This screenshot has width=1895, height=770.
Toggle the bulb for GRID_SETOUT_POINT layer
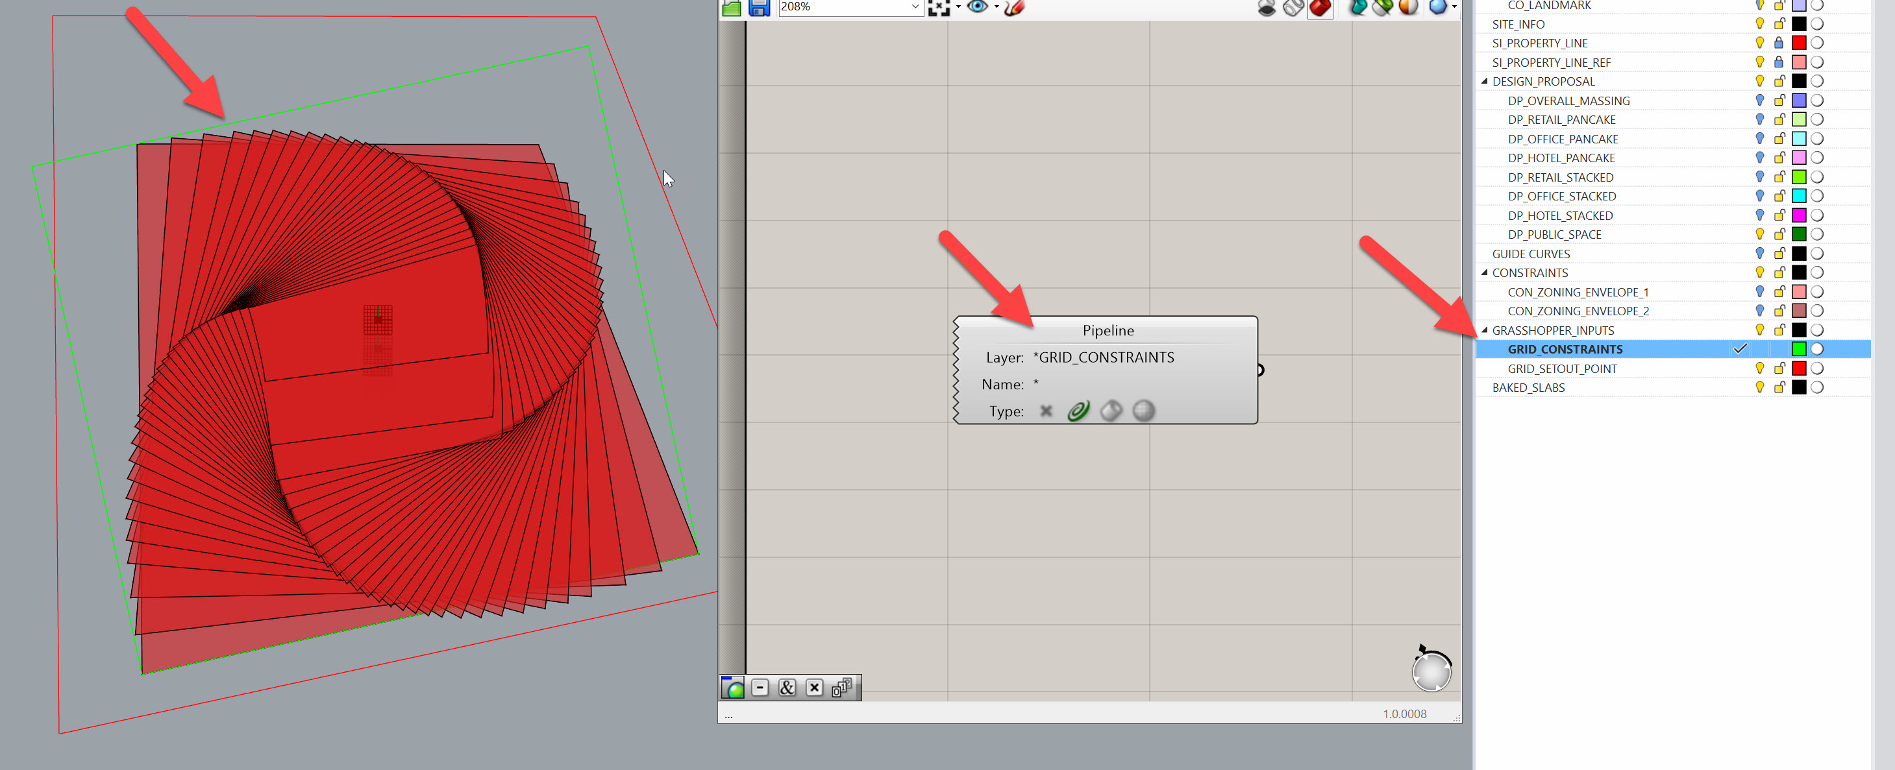pyautogui.click(x=1759, y=368)
